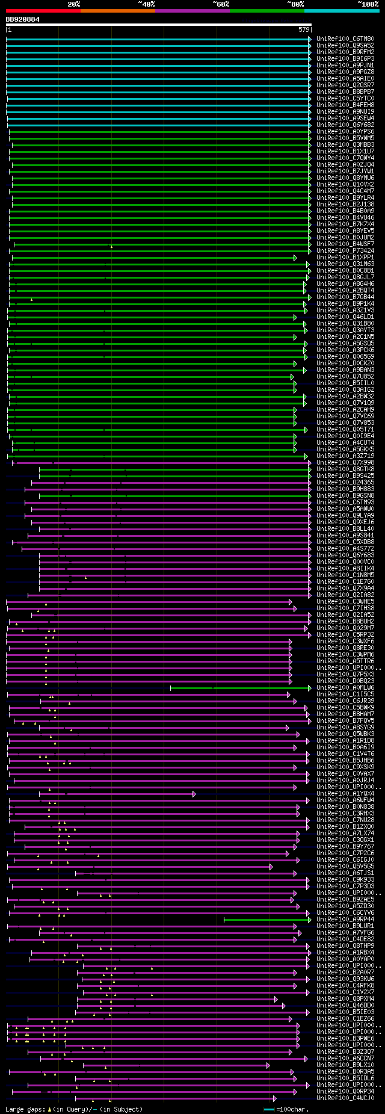Open hit UniRef100_Q6Y683
385x1114 pixels.
(x=345, y=555)
